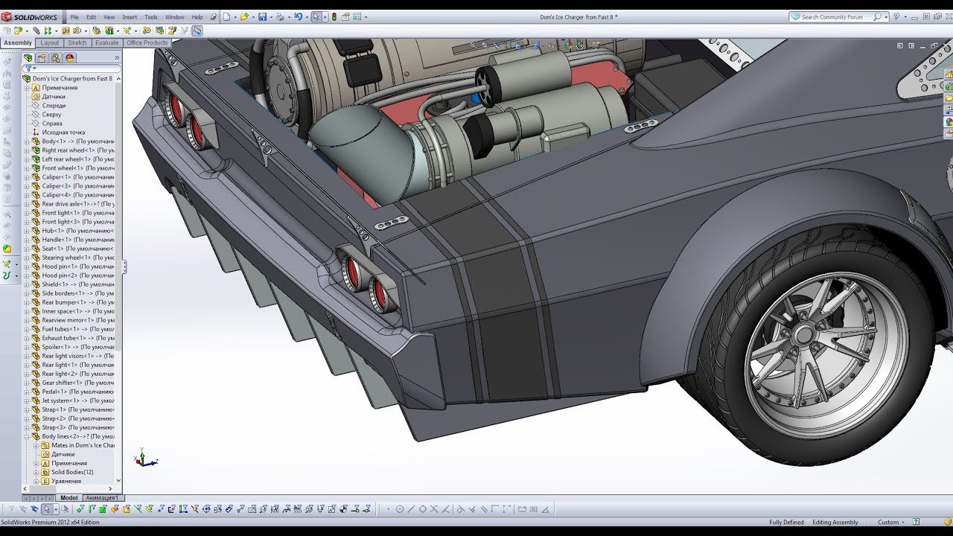Select the Исходная точка origin item
The image size is (953, 536).
(x=63, y=133)
